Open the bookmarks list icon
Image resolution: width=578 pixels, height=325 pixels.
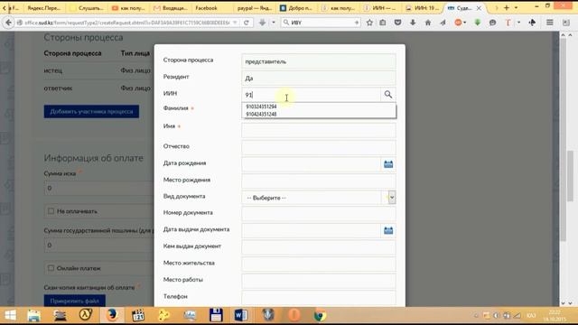pyautogui.click(x=383, y=23)
